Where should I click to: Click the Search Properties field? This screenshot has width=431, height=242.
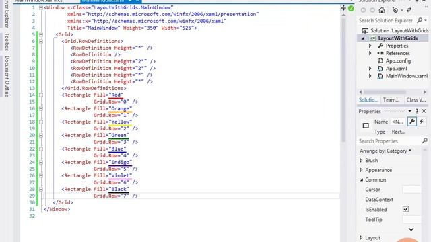[x=389, y=141]
